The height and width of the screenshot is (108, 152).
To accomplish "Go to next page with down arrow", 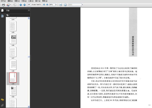I will 25,5.
